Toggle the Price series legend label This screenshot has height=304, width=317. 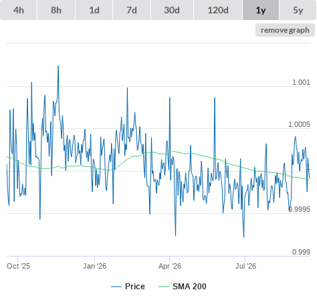click(x=135, y=287)
